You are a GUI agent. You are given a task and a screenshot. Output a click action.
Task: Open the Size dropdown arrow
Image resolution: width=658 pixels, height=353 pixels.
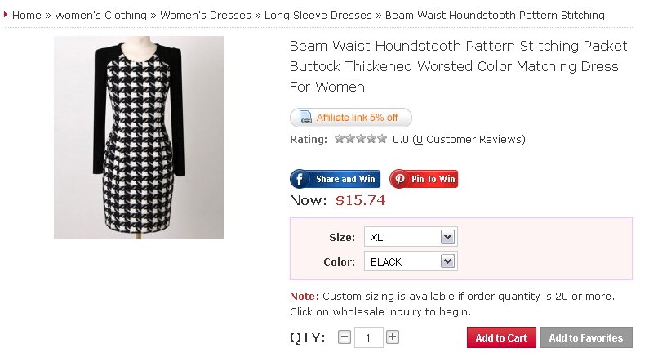(447, 237)
